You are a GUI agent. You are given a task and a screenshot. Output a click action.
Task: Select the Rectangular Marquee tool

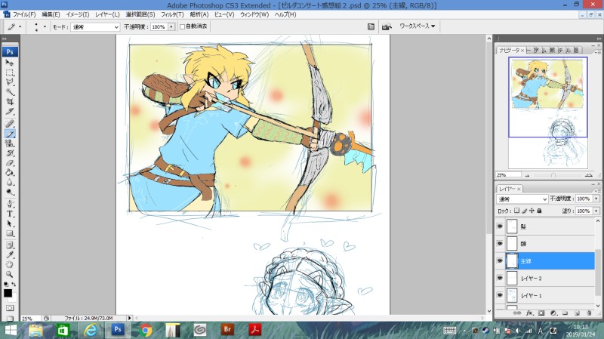pos(10,72)
